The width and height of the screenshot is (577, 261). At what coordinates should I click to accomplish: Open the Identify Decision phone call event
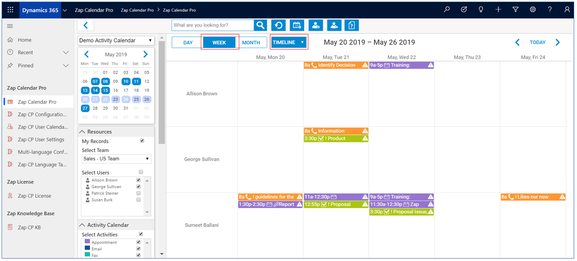tap(336, 65)
